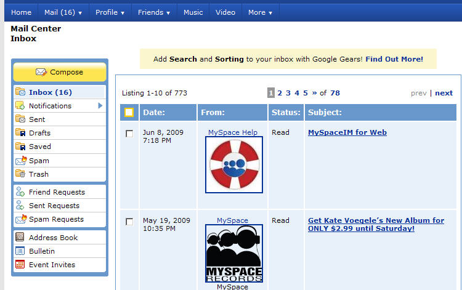This screenshot has width=462, height=290.
Task: Go to Home in navigation bar
Action: coord(21,12)
